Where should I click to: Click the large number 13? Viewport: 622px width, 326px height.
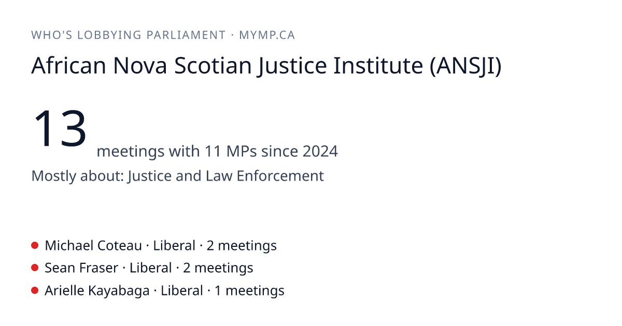(x=60, y=128)
